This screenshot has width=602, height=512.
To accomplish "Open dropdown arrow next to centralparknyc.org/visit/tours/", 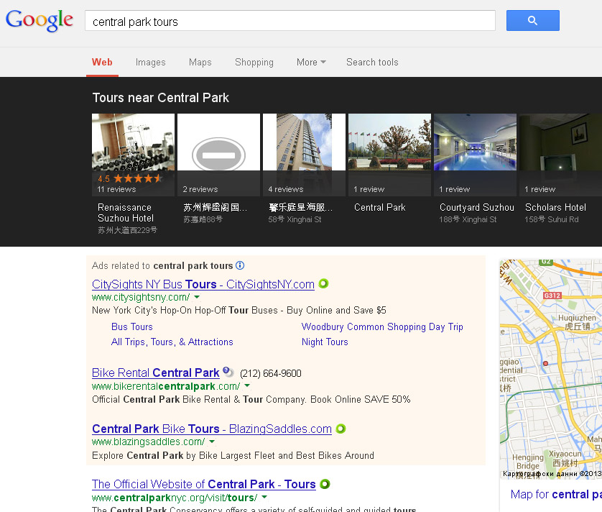I will pyautogui.click(x=264, y=498).
